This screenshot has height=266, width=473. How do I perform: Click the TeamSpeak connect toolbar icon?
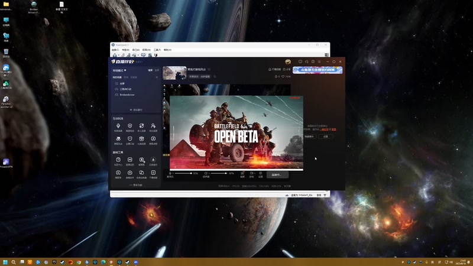coord(115,55)
